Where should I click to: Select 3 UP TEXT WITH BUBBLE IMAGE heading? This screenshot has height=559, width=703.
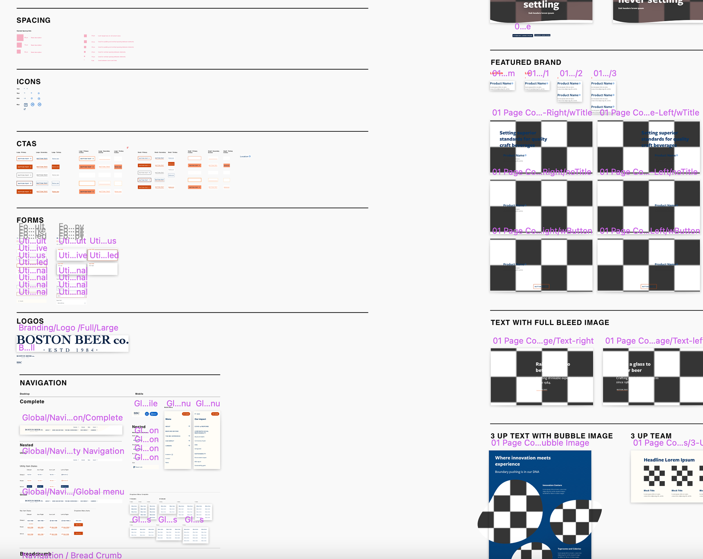pos(551,436)
